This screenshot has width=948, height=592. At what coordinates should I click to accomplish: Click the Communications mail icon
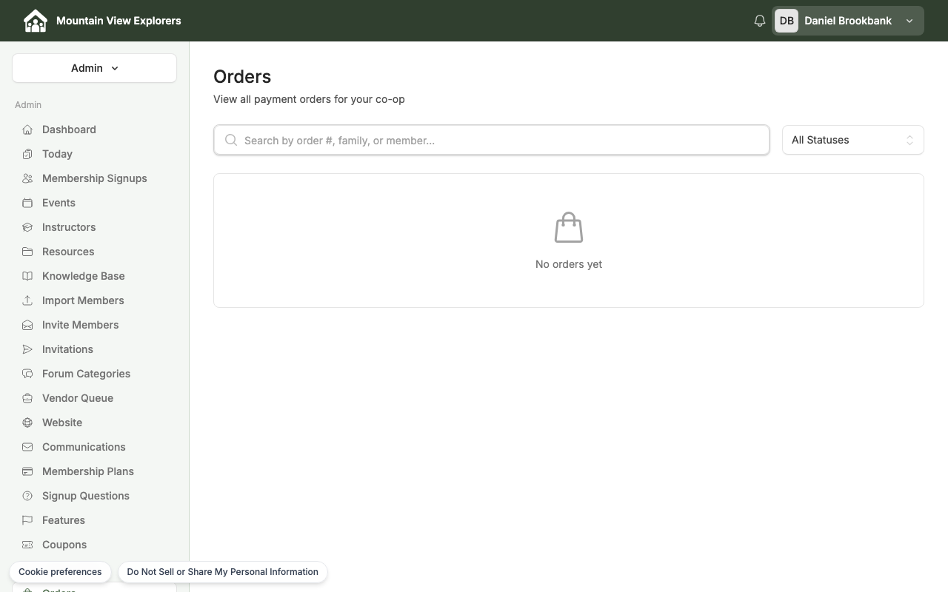pos(27,447)
